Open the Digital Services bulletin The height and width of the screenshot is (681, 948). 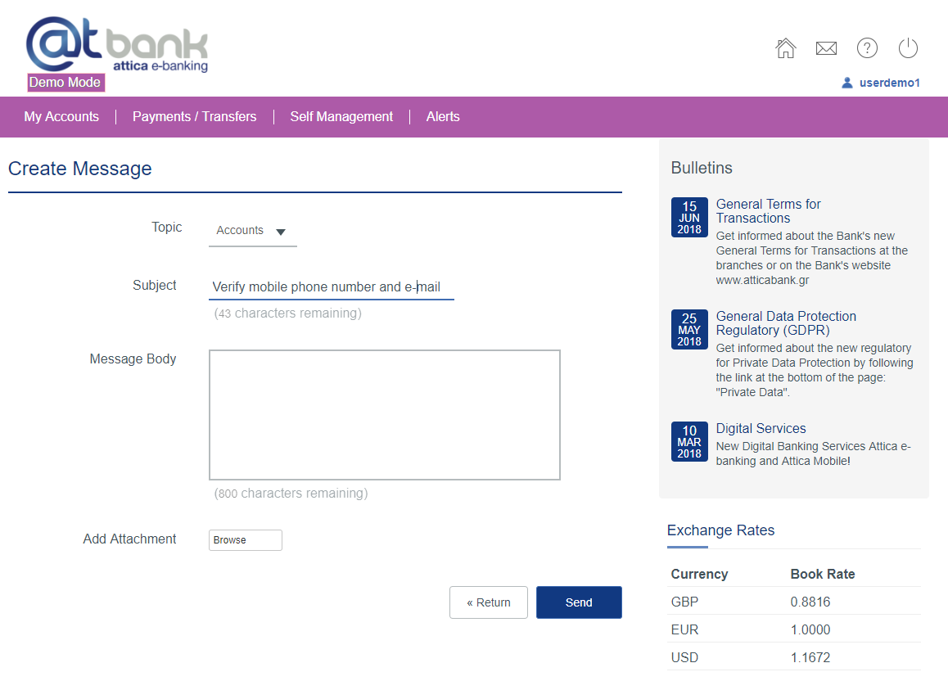coord(761,428)
